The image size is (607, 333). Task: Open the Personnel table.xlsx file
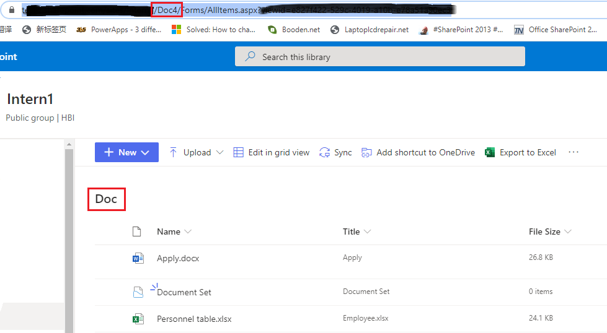pyautogui.click(x=194, y=319)
